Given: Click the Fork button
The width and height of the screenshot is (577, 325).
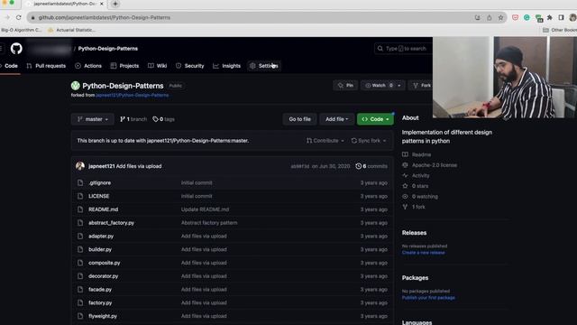Looking at the screenshot, I should pos(422,86).
